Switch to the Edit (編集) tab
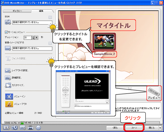This screenshot has width=164, height=132. pyautogui.click(x=41, y=11)
